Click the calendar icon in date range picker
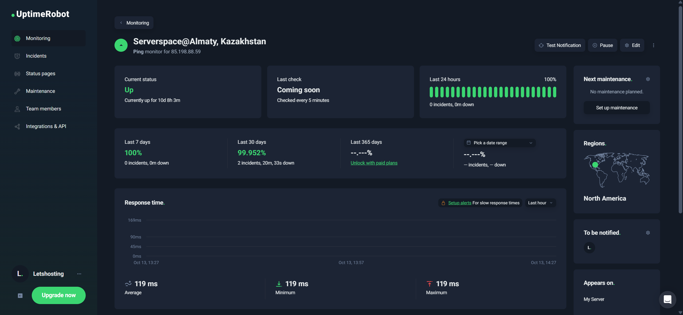 click(469, 143)
